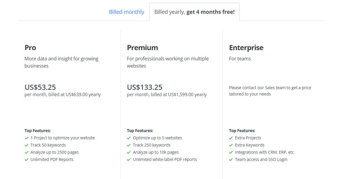Click the checkmark next to Track 250 keywords
Image resolution: width=358 pixels, height=179 pixels.
(x=129, y=145)
